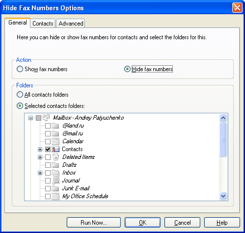Select the Mailbox - Andrey Palyuchenko label
The height and width of the screenshot is (233, 245).
click(x=88, y=118)
